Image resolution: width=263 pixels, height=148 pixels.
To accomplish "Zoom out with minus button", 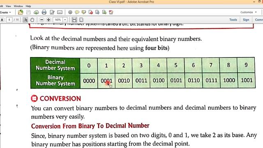I will 42,20.
